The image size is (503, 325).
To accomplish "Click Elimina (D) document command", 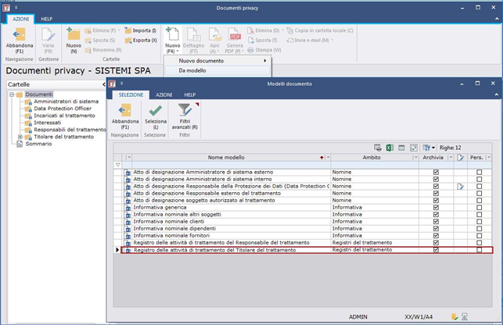I will point(265,30).
